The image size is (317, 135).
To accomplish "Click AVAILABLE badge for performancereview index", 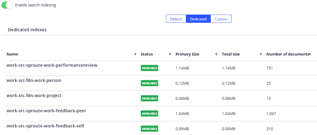I will [x=149, y=68].
